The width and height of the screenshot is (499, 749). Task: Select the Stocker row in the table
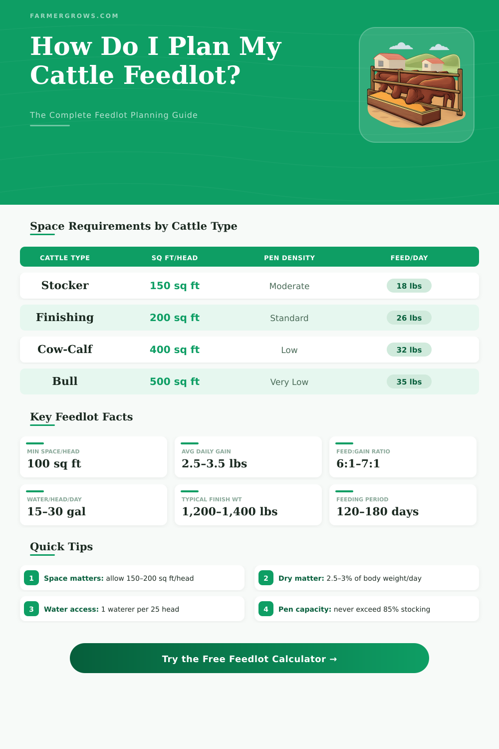(249, 286)
